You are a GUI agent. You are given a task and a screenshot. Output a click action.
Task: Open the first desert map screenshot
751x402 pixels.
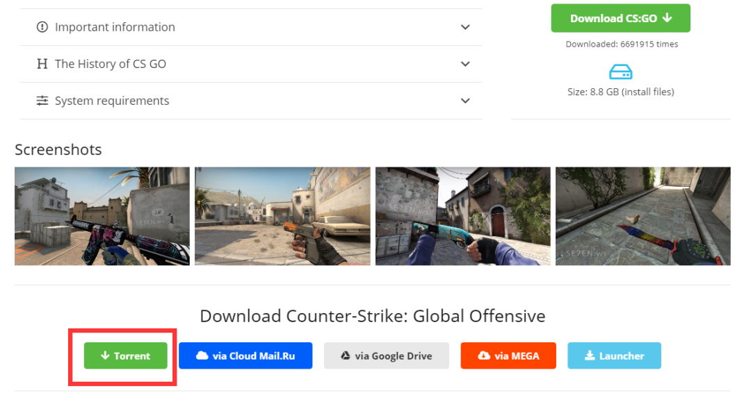click(102, 216)
